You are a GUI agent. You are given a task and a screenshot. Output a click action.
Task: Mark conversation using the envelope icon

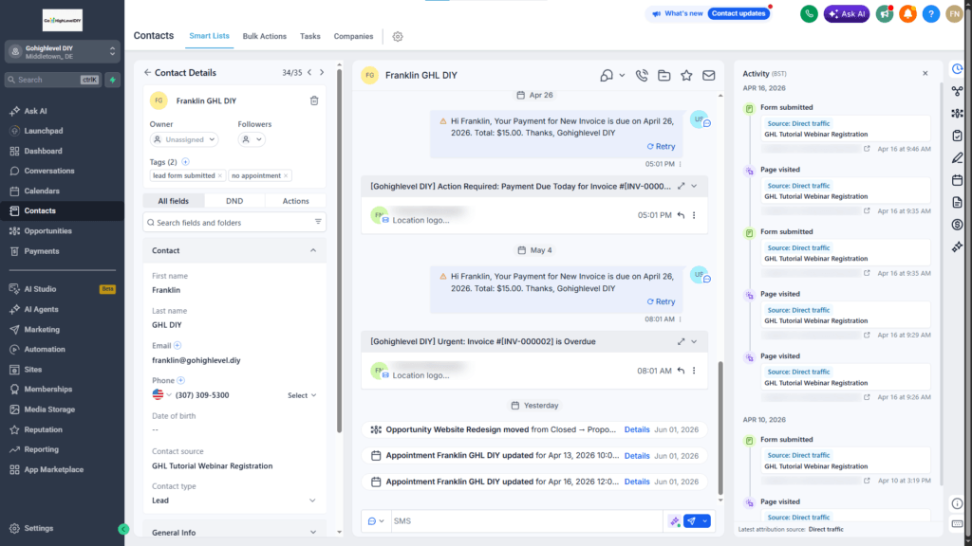[708, 76]
